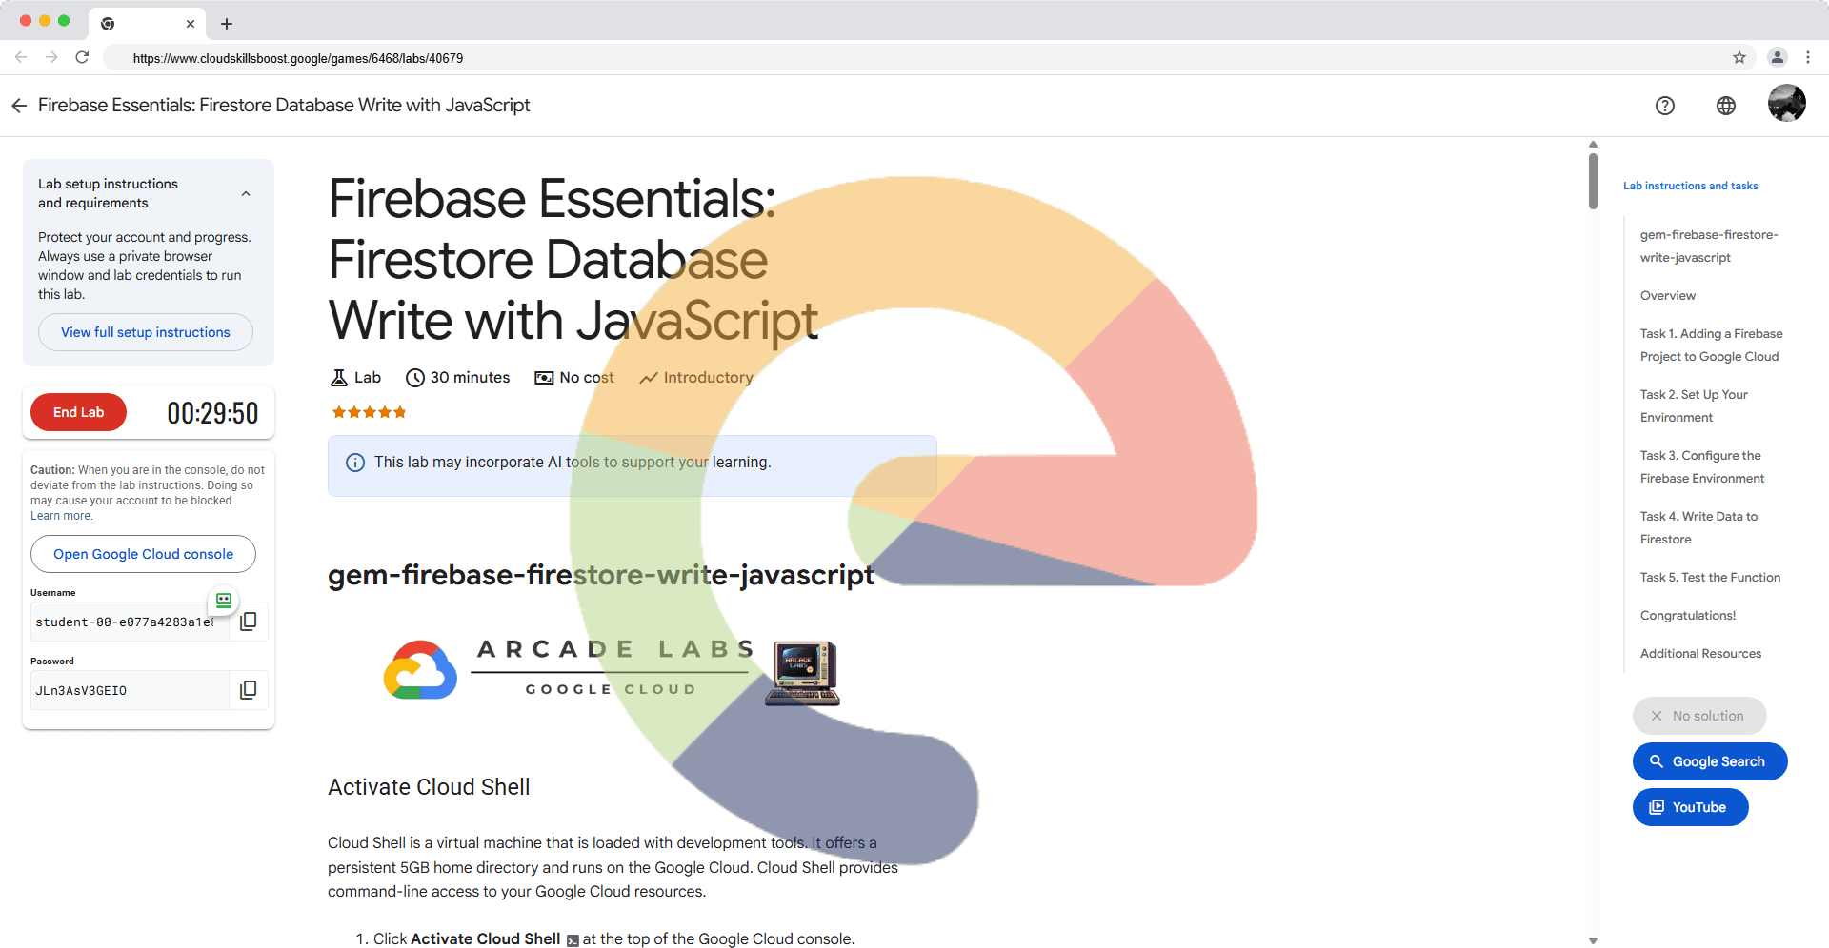The image size is (1829, 948).
Task: Go back using the page back arrow
Action: coord(19,106)
